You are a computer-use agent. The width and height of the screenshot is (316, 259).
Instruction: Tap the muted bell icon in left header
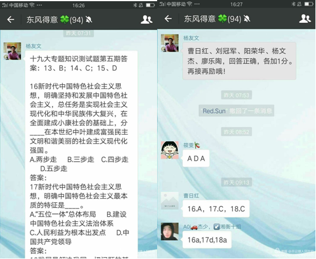tap(89, 20)
